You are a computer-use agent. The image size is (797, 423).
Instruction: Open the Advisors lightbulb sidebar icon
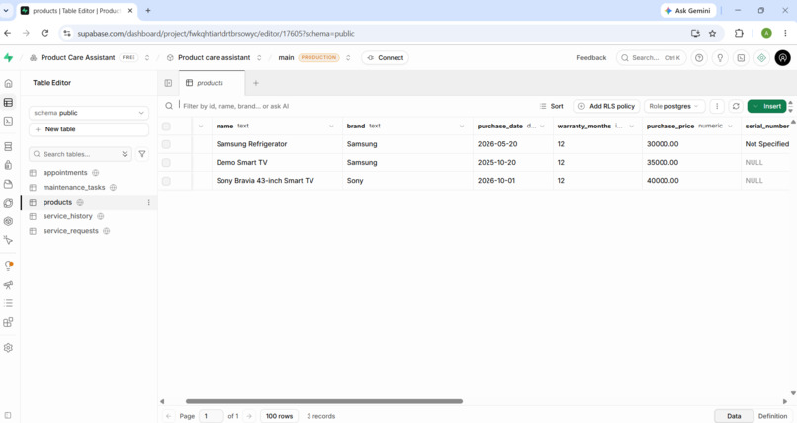coord(8,265)
